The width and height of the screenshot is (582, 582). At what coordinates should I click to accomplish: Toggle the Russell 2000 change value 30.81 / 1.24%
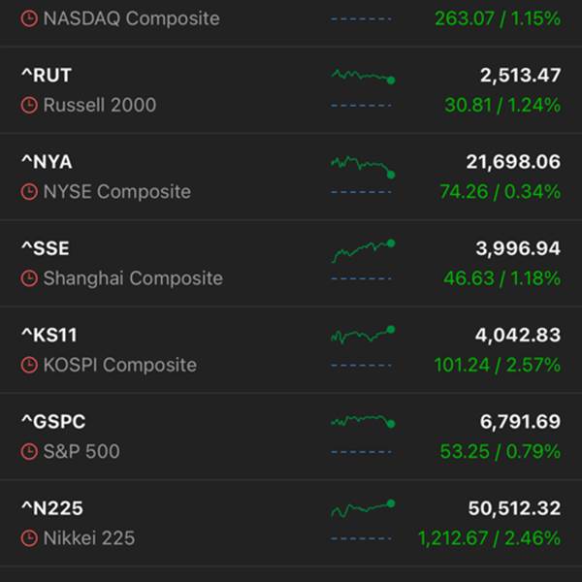(x=502, y=105)
